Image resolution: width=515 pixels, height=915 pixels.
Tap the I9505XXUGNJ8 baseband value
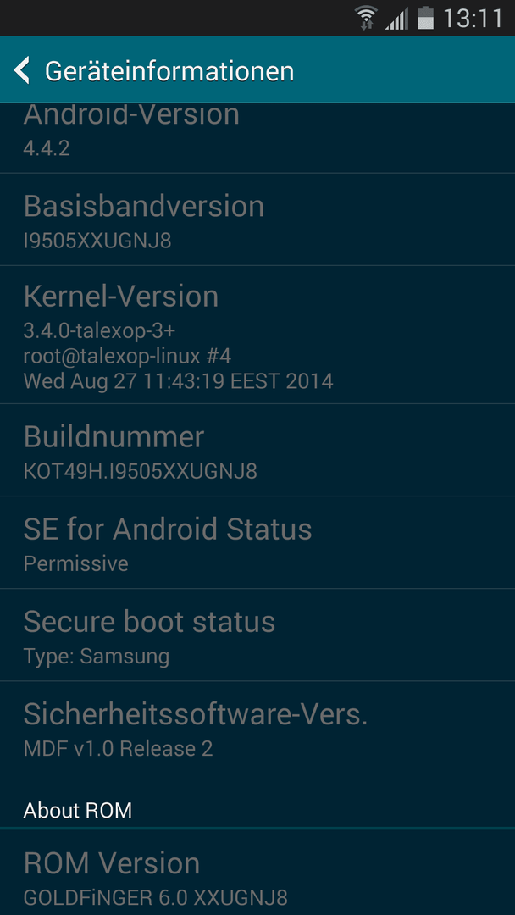[97, 241]
